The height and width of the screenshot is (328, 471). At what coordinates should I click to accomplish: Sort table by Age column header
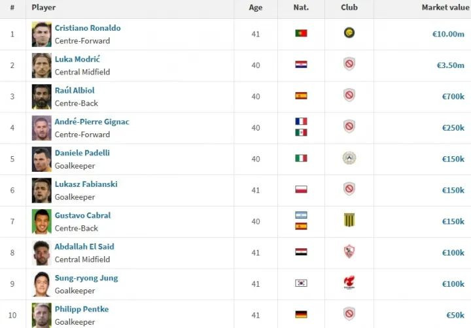pyautogui.click(x=255, y=7)
